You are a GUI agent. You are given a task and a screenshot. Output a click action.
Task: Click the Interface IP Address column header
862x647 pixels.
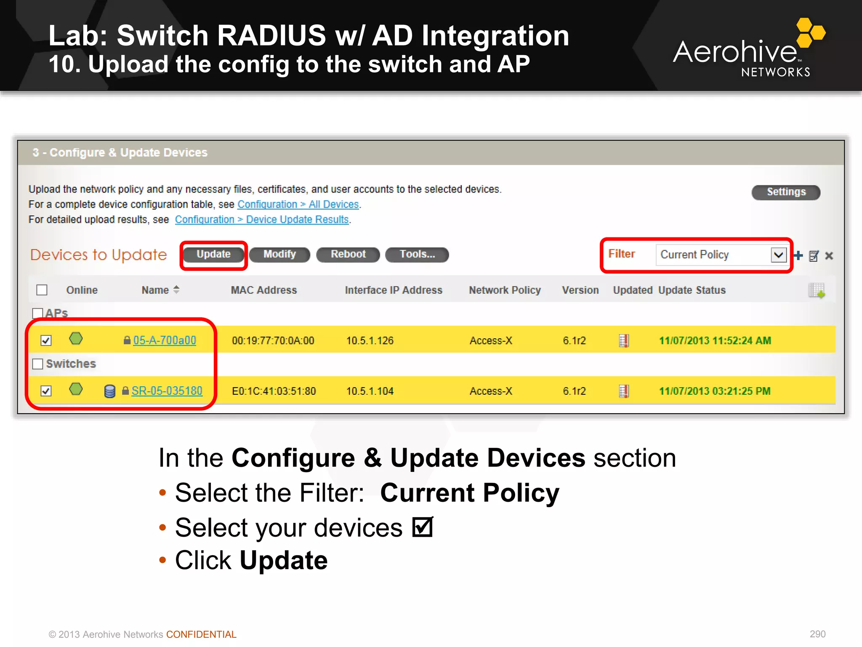tap(394, 290)
